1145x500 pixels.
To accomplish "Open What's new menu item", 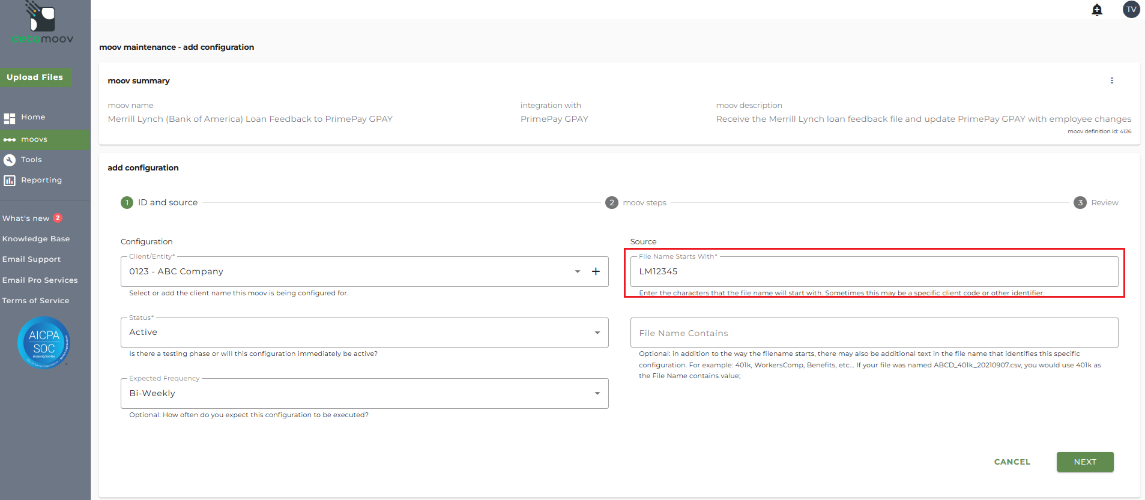I will click(26, 218).
